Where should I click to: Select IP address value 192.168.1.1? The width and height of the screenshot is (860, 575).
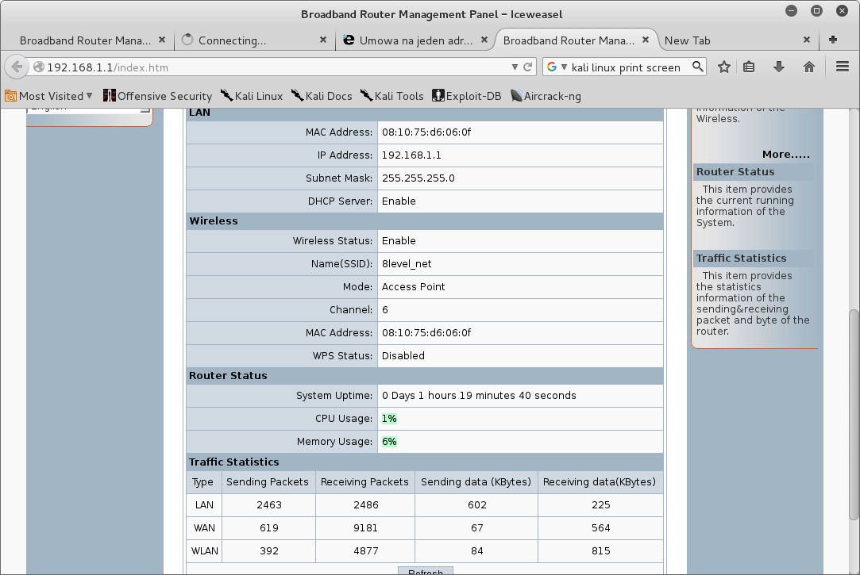pyautogui.click(x=411, y=155)
